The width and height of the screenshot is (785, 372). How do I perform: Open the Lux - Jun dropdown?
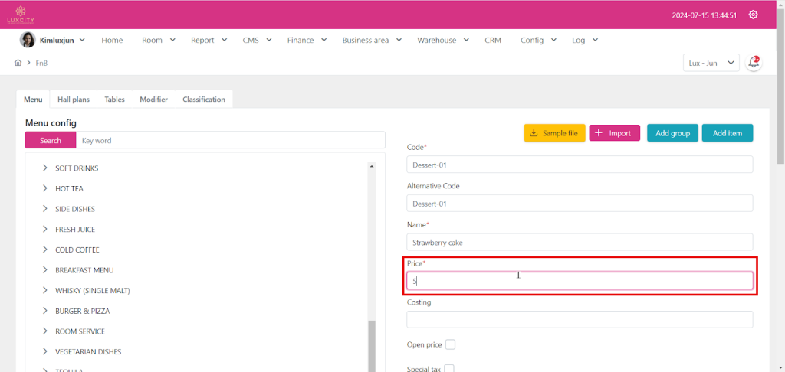coord(711,63)
